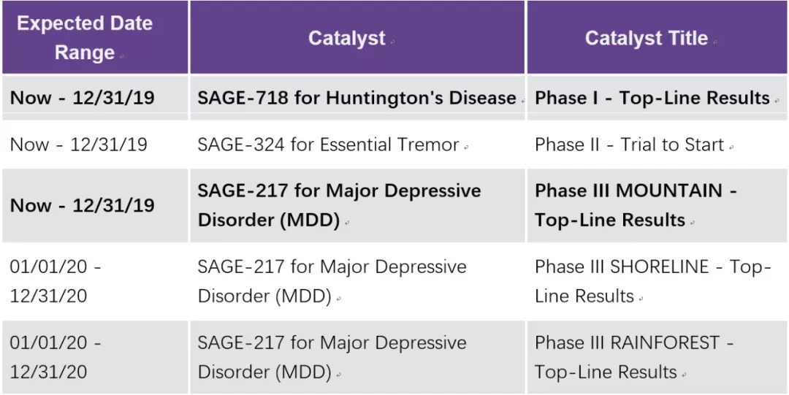Select the date cell in the SAGE-718 row
The image size is (789, 395).
coord(83,99)
